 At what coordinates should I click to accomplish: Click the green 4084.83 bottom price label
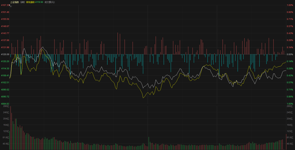click(x=5, y=104)
